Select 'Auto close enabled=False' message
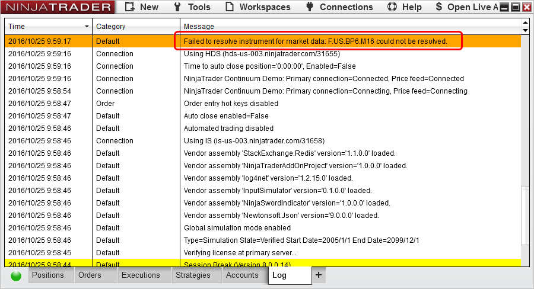The height and width of the screenshot is (289, 534). (226, 116)
